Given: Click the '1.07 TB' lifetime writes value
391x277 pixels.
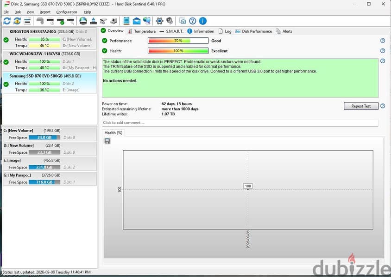Looking at the screenshot, I should [168, 114].
